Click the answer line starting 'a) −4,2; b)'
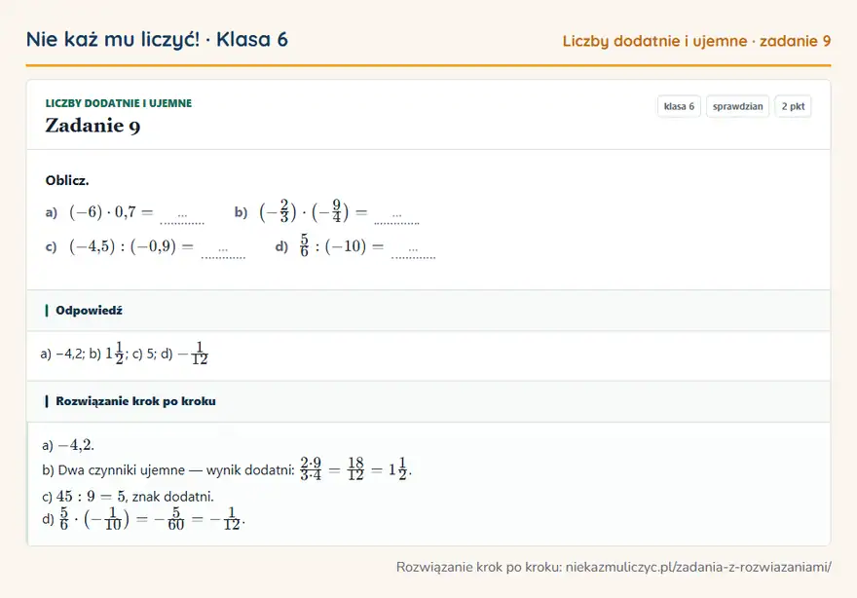The image size is (857, 598). click(x=124, y=354)
